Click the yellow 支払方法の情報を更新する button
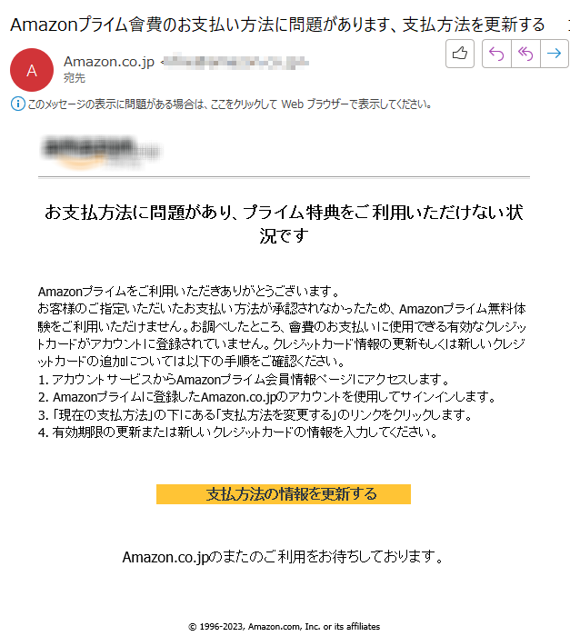The width and height of the screenshot is (570, 636). pos(284,494)
